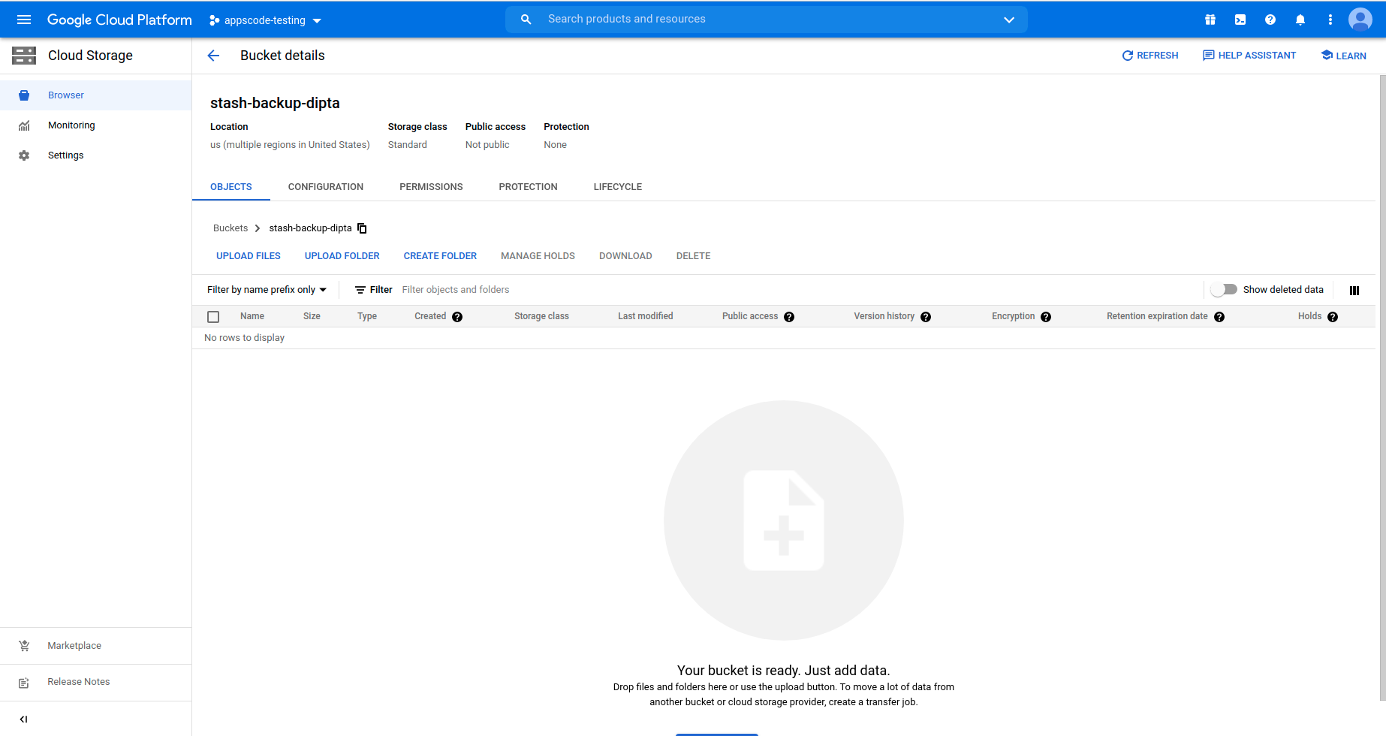Open Monitoring in the sidebar

[71, 125]
